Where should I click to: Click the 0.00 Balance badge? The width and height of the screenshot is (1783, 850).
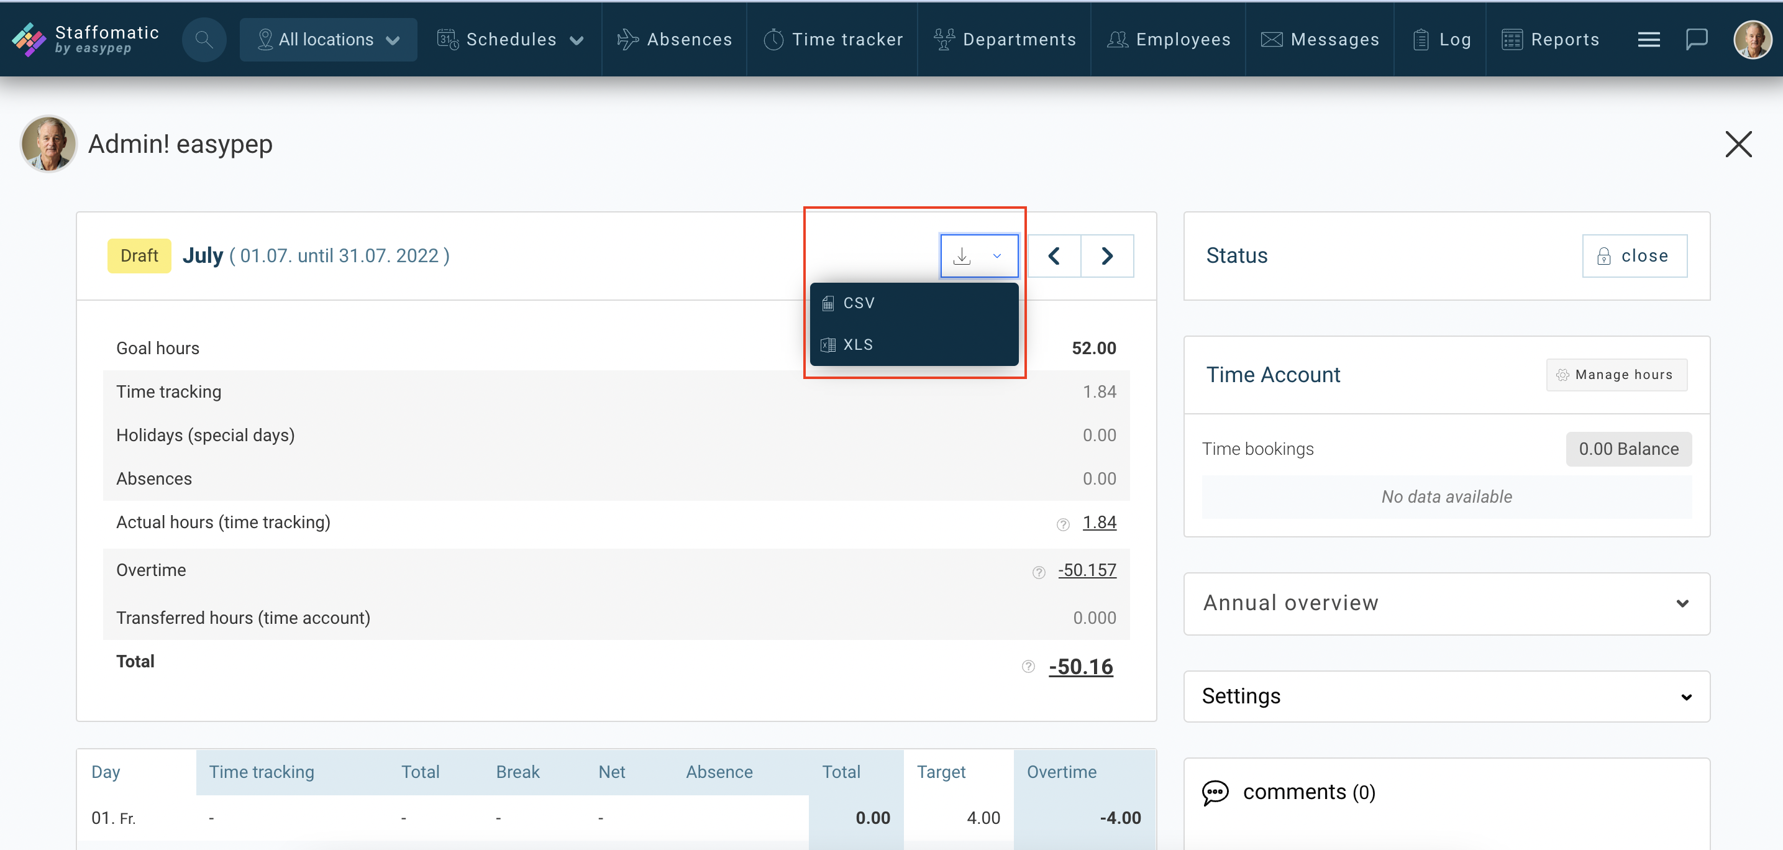pyautogui.click(x=1629, y=449)
